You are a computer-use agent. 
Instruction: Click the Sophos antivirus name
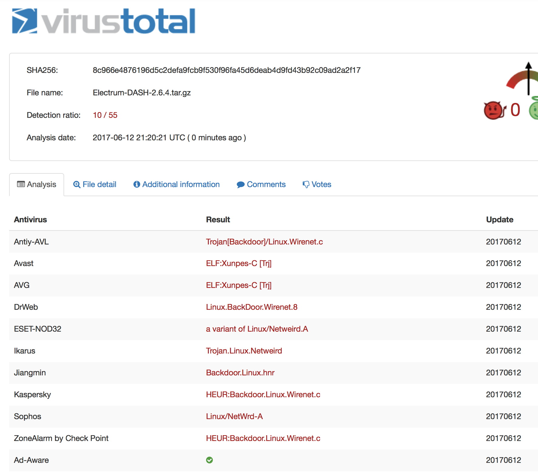[x=28, y=416]
